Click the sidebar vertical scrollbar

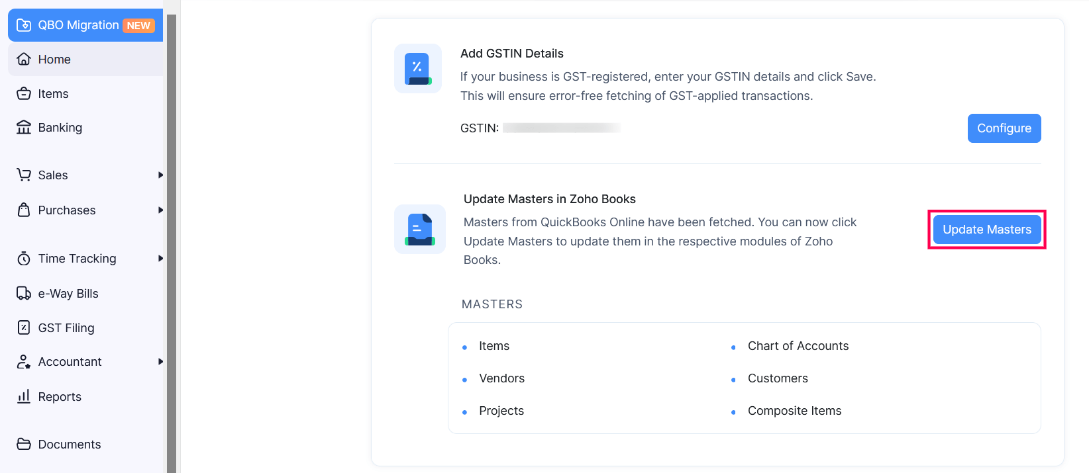point(172,243)
